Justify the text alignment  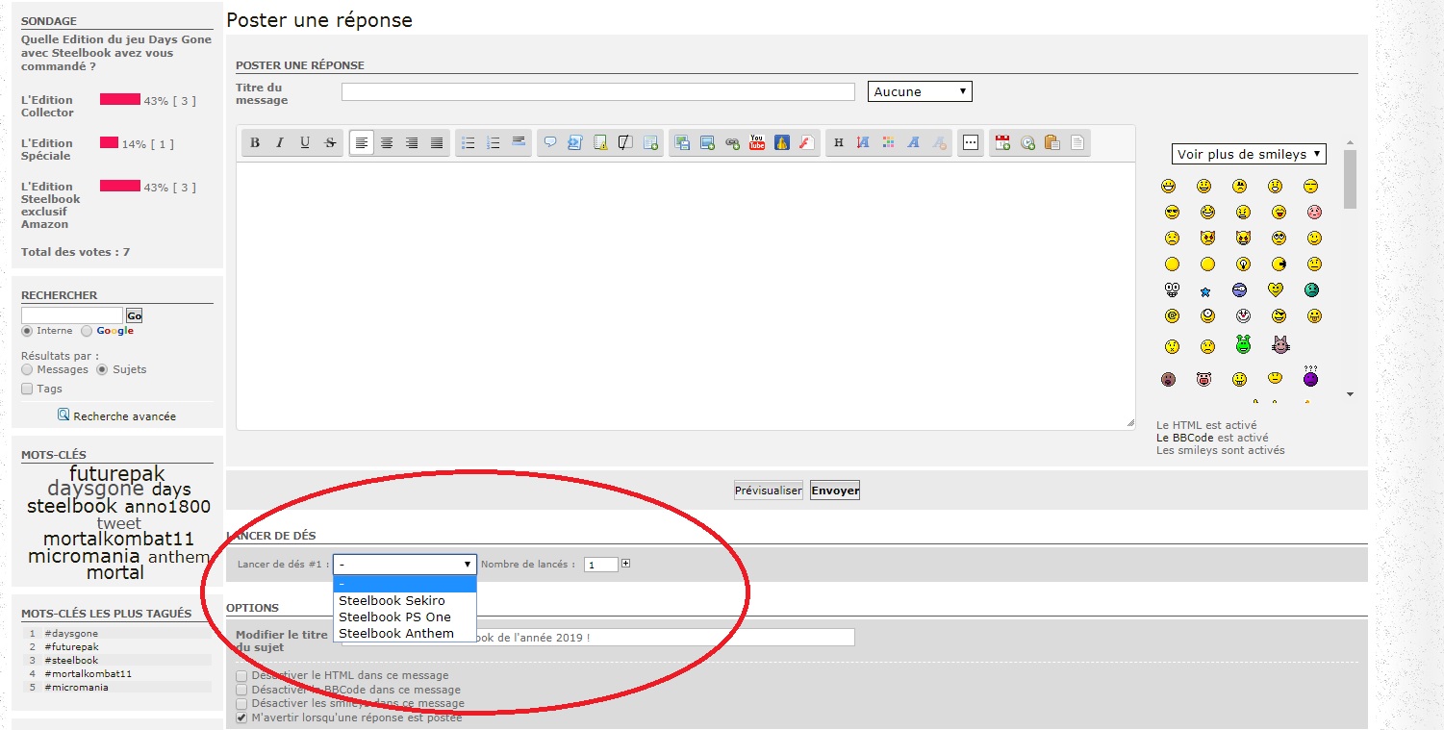437,142
